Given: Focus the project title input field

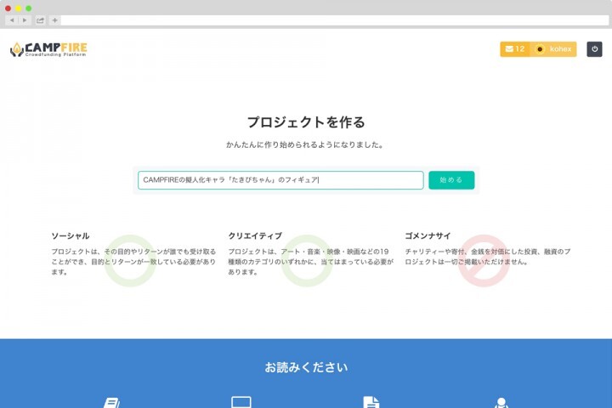Looking at the screenshot, I should pos(280,180).
